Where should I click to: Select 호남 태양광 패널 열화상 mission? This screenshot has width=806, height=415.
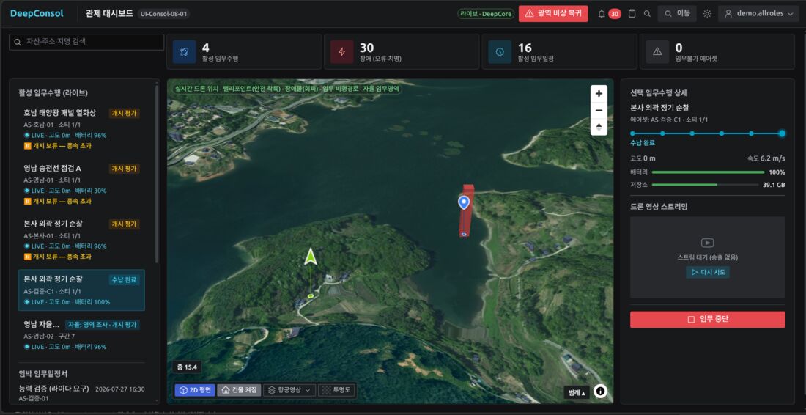click(82, 130)
